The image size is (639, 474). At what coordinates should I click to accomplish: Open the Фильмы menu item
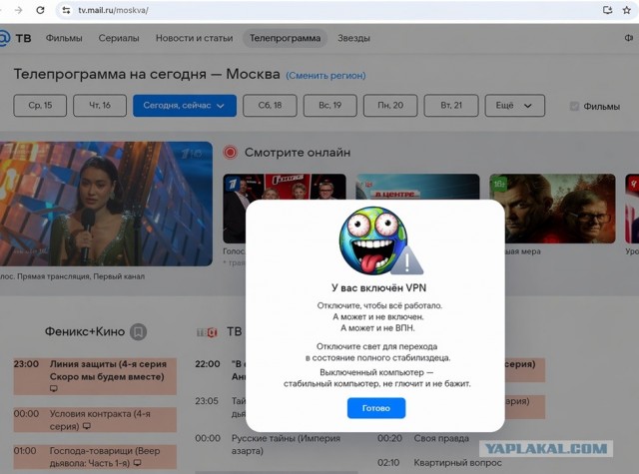[x=64, y=38]
